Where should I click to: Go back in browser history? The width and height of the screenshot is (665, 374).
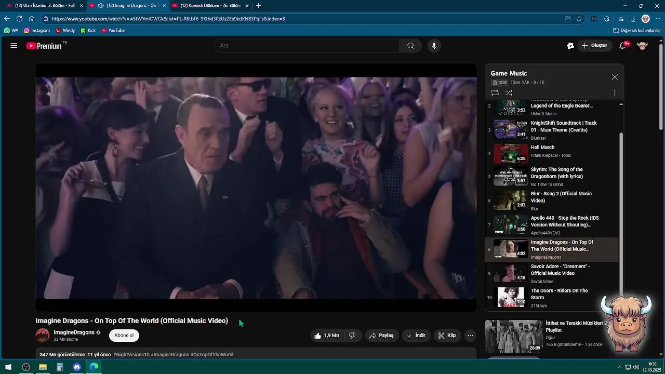pos(7,19)
